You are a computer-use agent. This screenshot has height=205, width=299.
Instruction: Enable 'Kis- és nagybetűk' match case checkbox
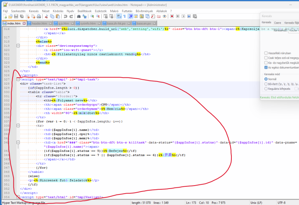(266, 62)
